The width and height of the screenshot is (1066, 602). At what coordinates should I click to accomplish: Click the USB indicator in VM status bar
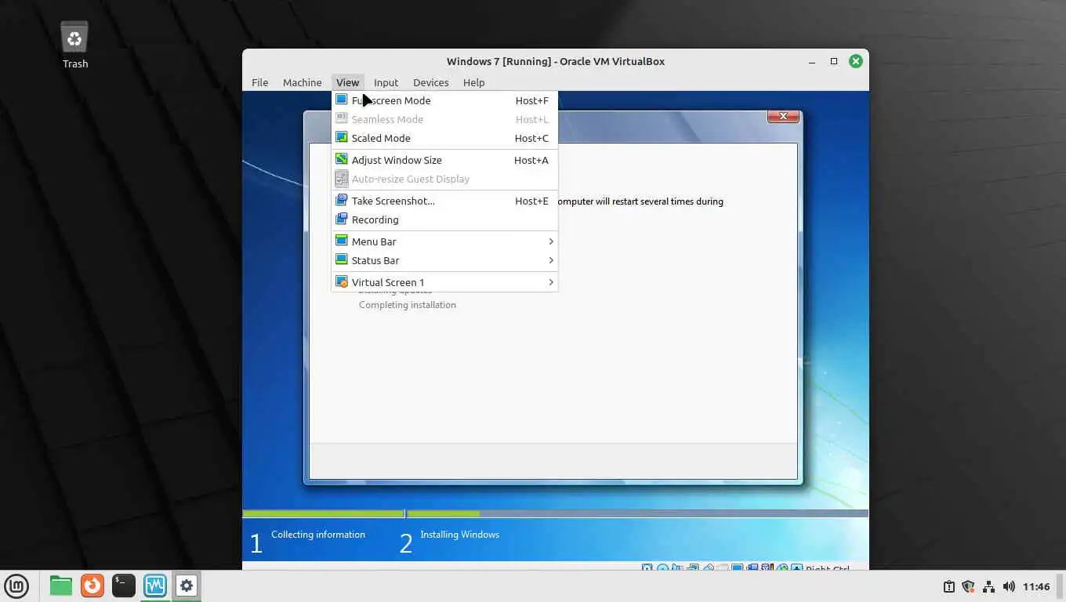click(709, 568)
